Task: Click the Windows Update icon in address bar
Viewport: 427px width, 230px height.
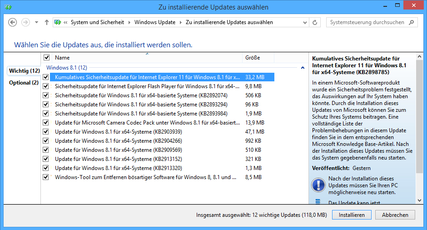Action: pos(57,22)
